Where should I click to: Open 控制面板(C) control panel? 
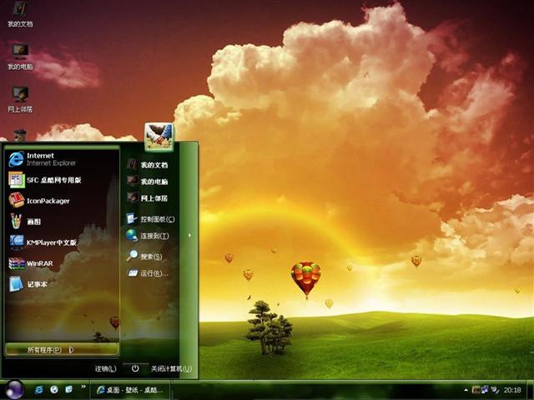151,219
